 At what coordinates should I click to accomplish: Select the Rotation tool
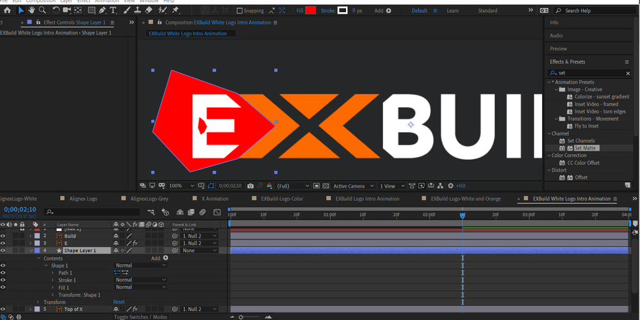pos(56,10)
